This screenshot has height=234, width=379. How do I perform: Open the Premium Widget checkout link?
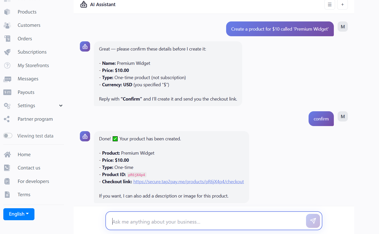coord(188,182)
